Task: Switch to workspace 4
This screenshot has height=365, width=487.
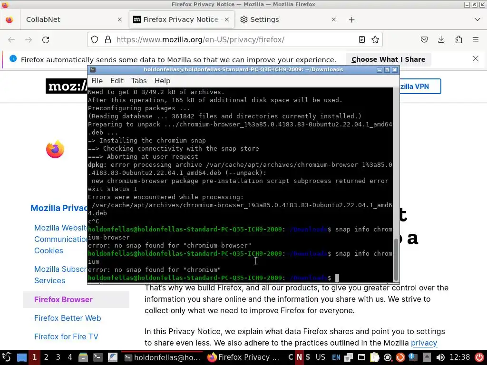Action: click(70, 357)
